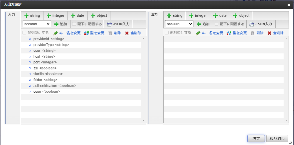Click キー名を変更 in the 入力 panel
The image size is (294, 145).
pos(67,33)
